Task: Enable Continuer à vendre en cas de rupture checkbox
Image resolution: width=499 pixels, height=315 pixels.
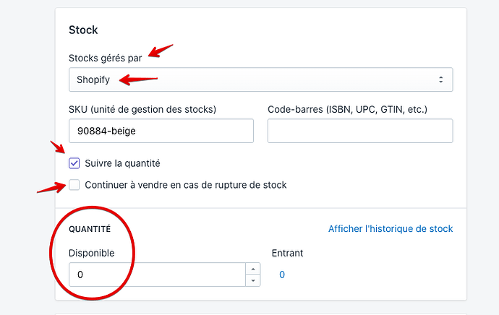Action: click(74, 185)
